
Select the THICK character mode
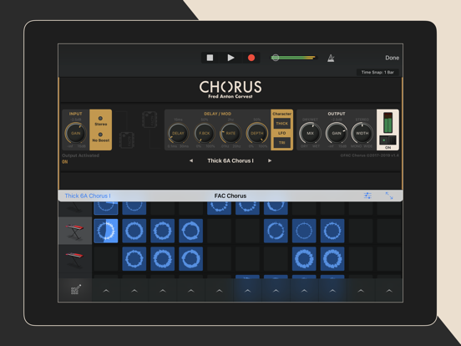click(x=282, y=124)
